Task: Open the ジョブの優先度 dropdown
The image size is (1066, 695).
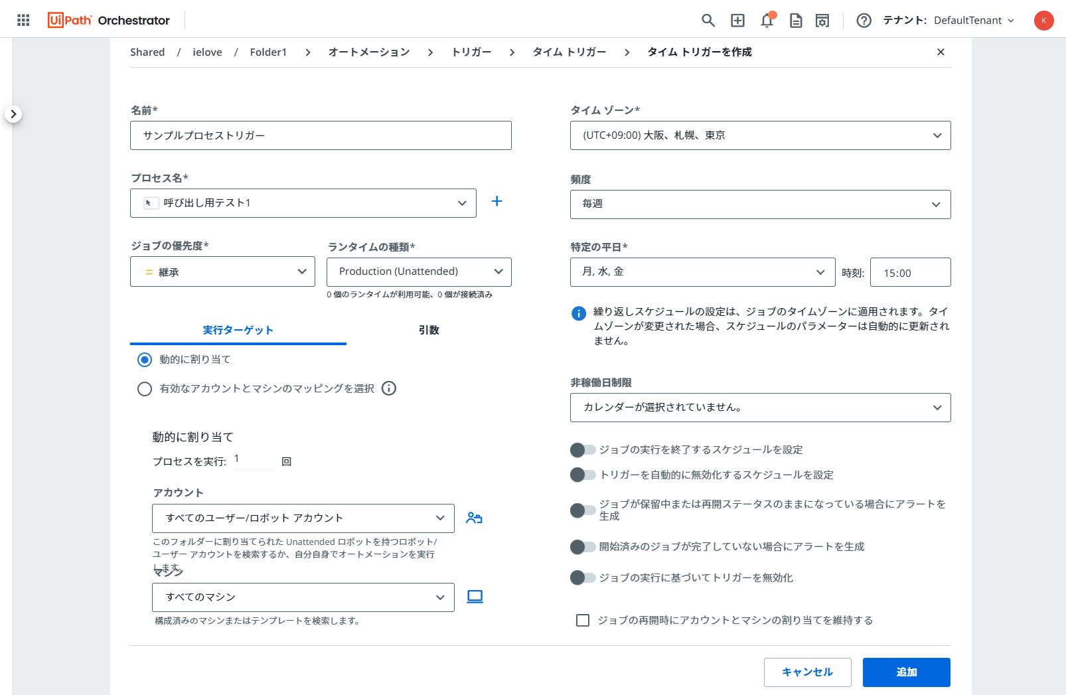Action: (x=222, y=271)
